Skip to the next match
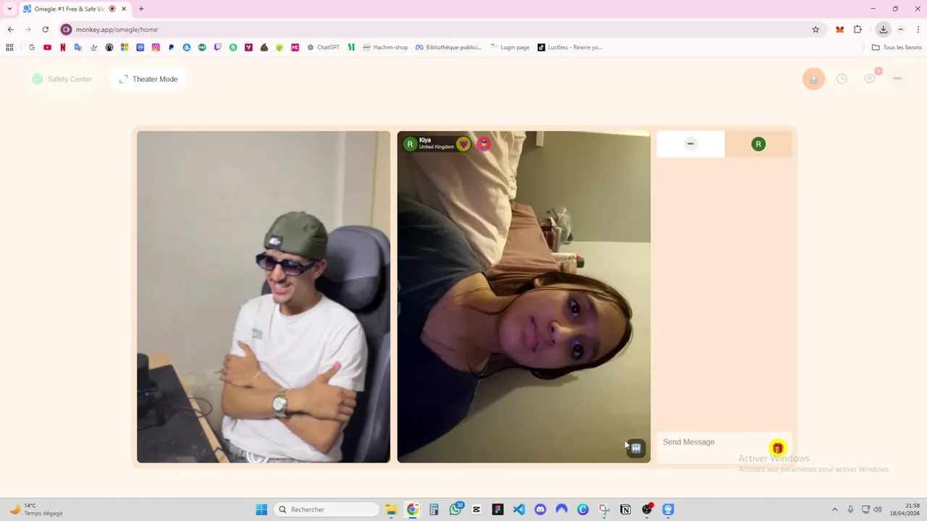Screen dimensions: 927x521 636,448
